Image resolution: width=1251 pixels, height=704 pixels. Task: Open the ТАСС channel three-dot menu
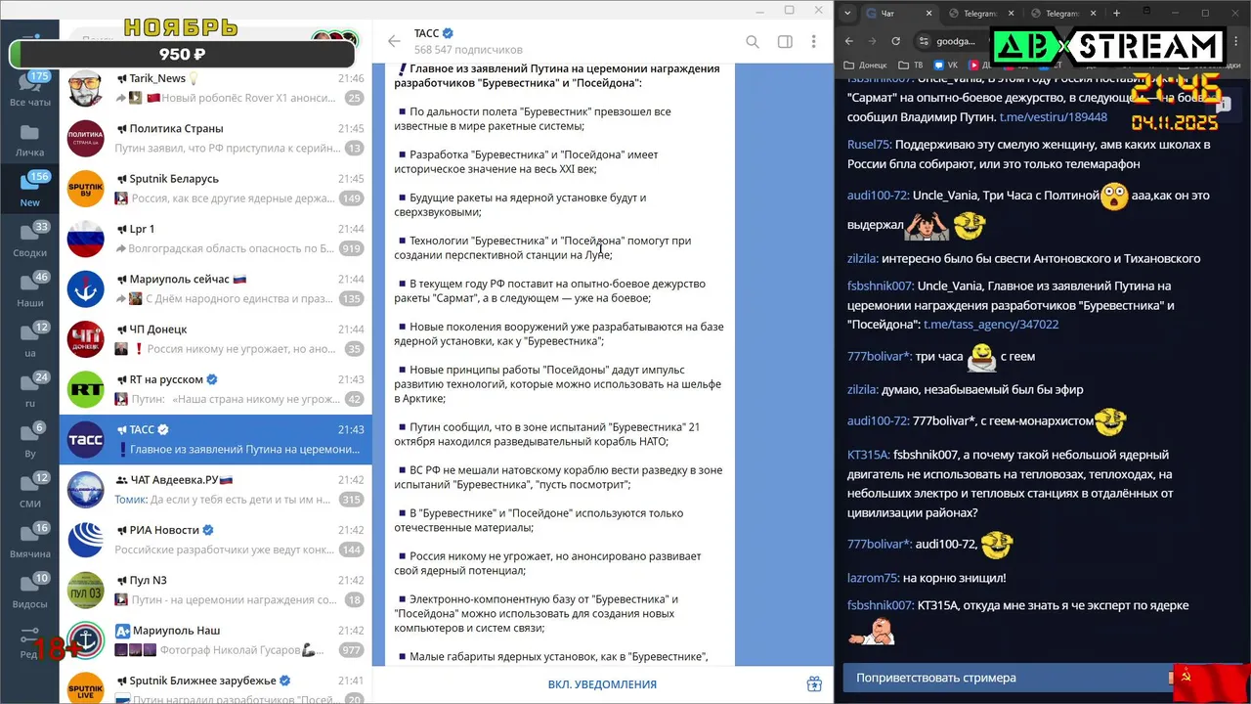point(813,41)
